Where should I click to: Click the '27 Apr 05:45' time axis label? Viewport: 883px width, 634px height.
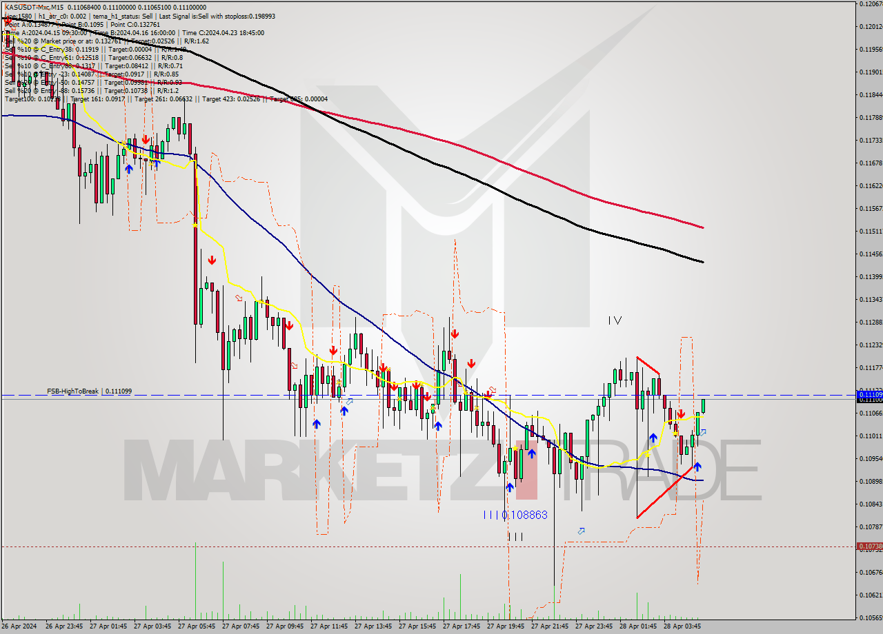pos(197,626)
